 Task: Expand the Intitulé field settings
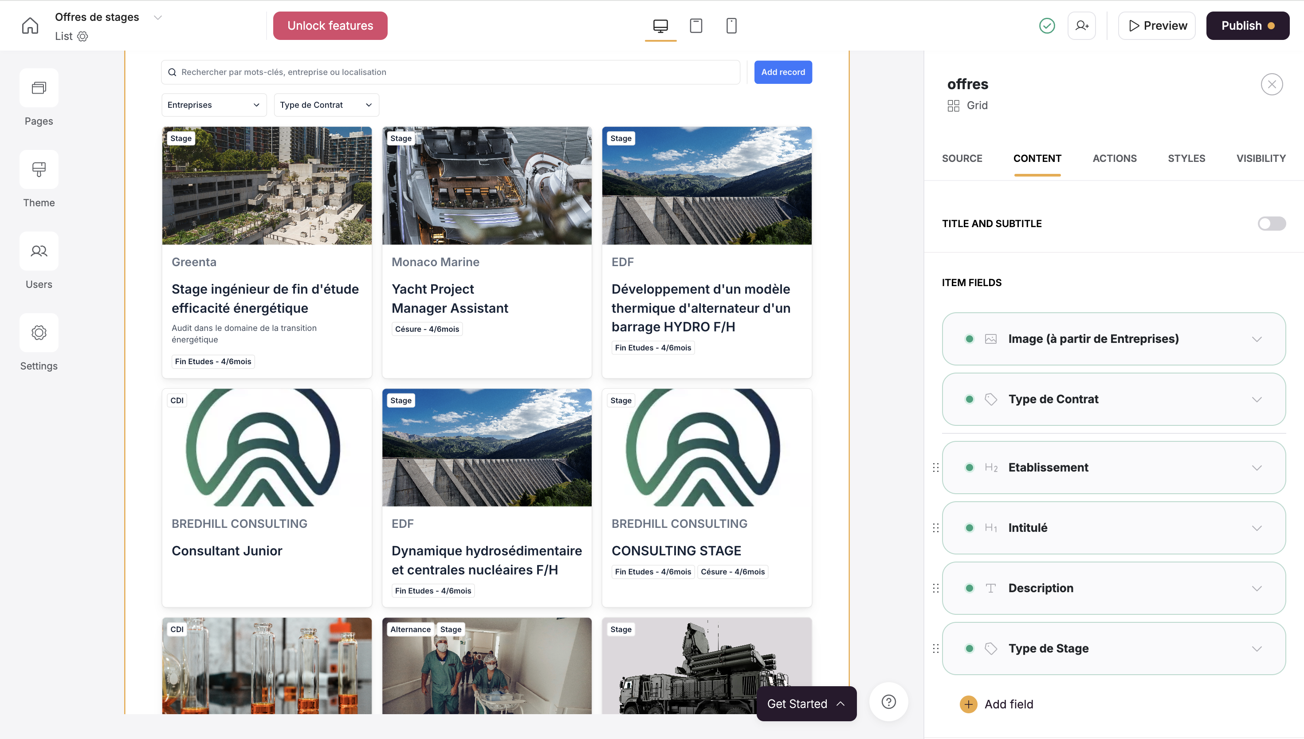coord(1256,528)
